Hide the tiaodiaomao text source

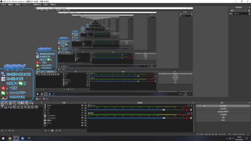[x=82, y=118]
